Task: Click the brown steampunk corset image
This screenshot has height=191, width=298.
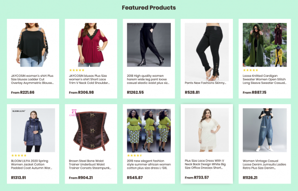Action: pos(91,130)
